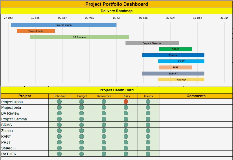Screen dimensions: 233x160
Task: Select the Issues status dot for Zumba
Action: [x=148, y=130]
